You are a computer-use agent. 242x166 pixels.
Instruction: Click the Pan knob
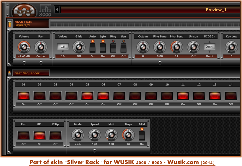tap(41, 47)
